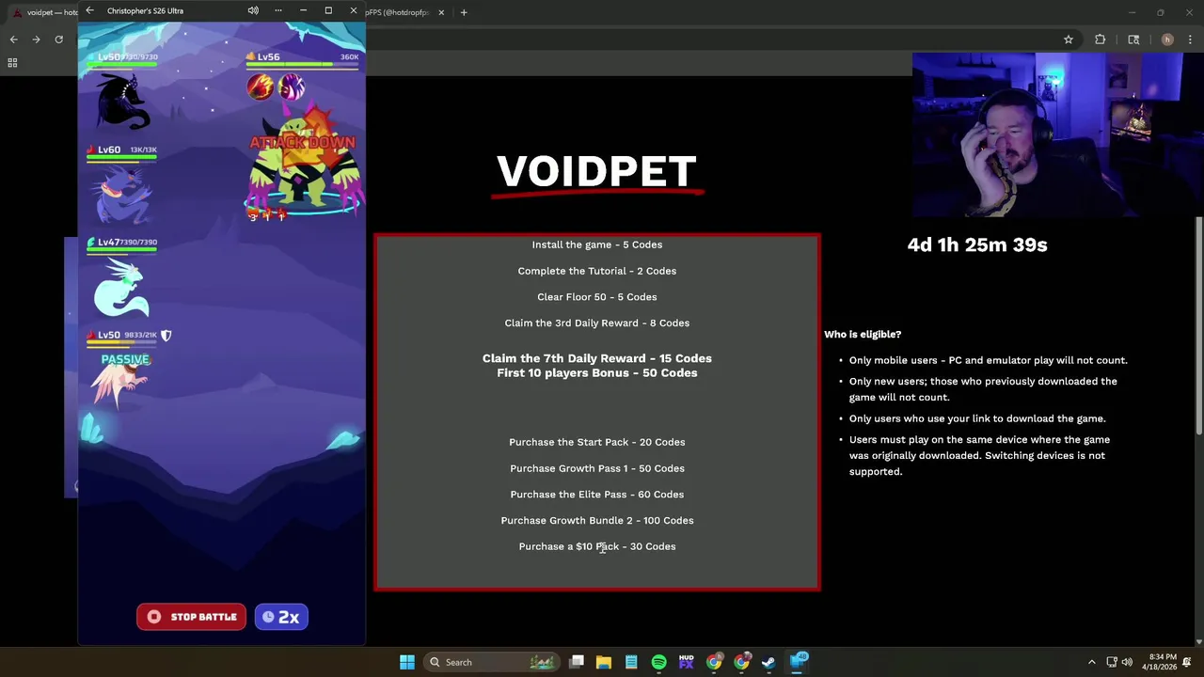
Task: Open the browser extensions menu
Action: pos(1100,39)
